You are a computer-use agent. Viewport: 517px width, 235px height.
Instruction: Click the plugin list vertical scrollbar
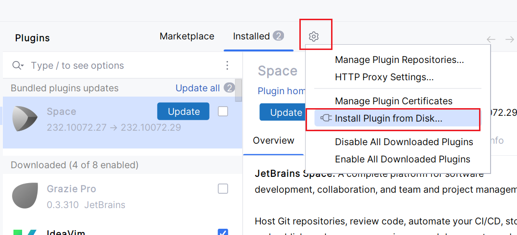[x=238, y=90]
